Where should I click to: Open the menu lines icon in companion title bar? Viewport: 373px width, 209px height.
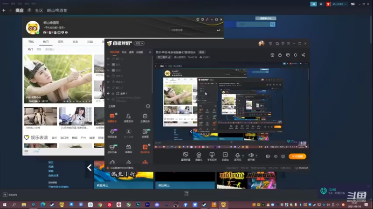(x=289, y=44)
